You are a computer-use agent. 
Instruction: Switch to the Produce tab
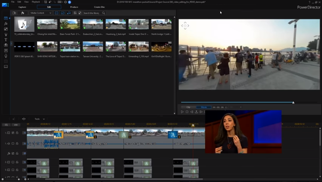click(x=74, y=7)
